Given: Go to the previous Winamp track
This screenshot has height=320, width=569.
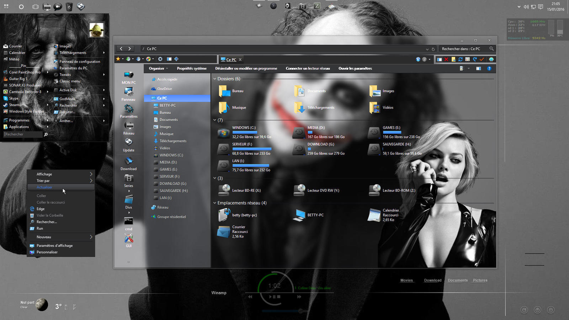Looking at the screenshot, I should [250, 297].
